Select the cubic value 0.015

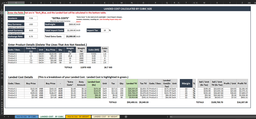point(93,54)
